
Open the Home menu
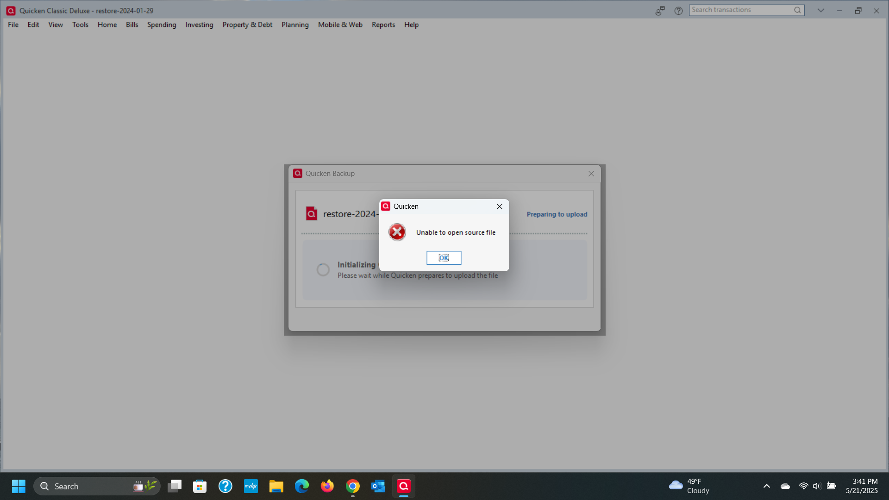pos(107,25)
